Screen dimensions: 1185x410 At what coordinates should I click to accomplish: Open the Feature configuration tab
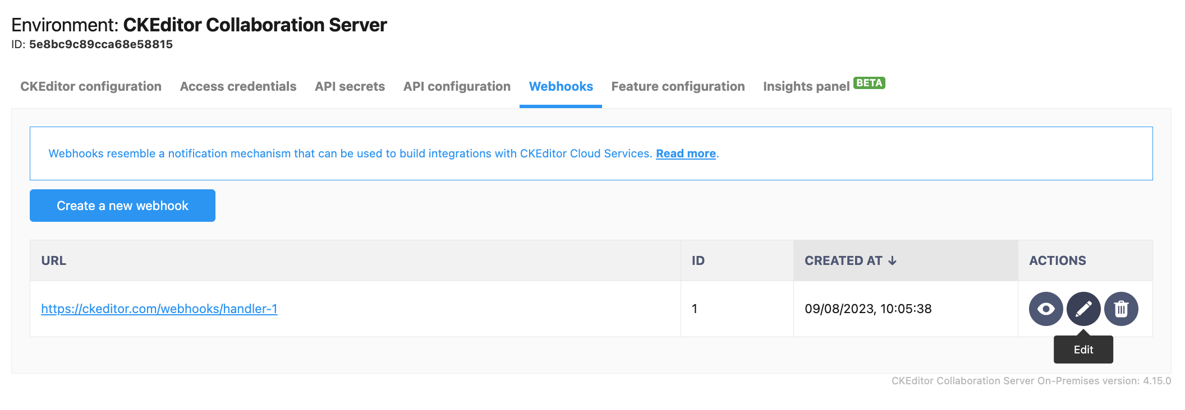click(678, 86)
